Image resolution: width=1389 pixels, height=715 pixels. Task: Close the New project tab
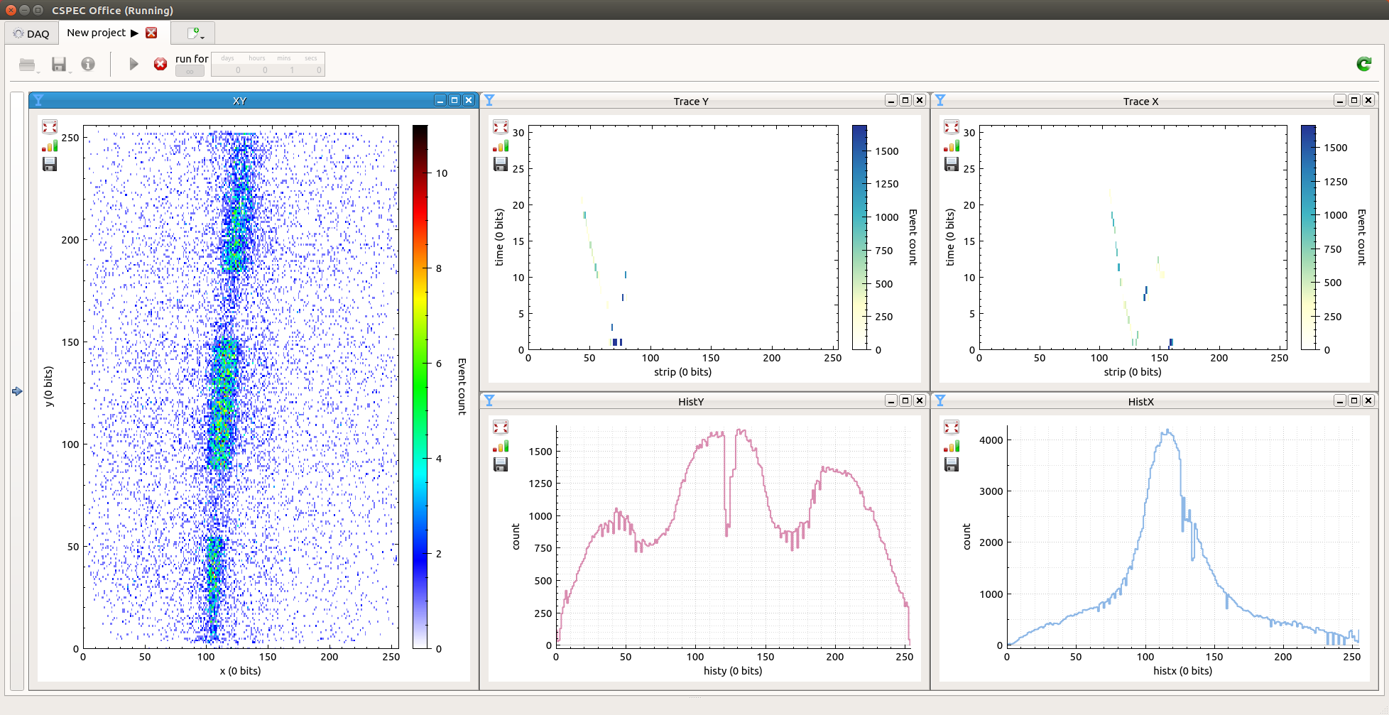point(151,33)
